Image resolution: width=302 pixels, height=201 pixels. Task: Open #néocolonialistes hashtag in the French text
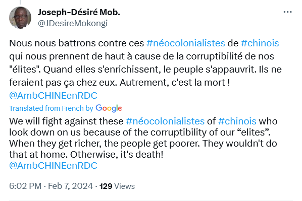point(186,43)
